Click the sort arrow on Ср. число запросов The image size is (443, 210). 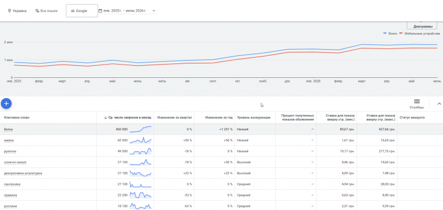tap(106, 118)
